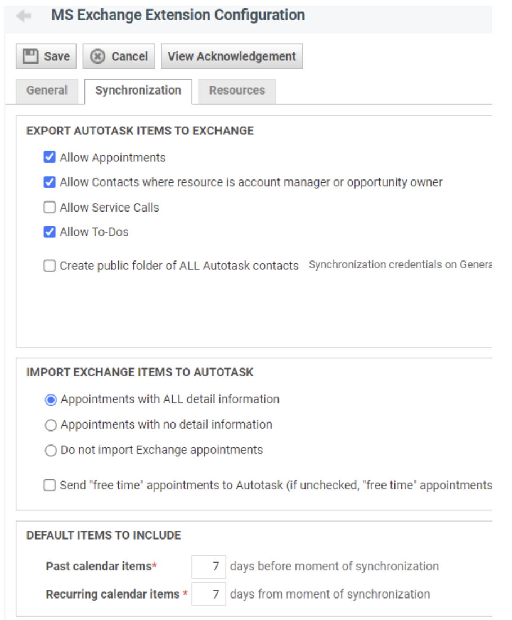512x620 pixels.
Task: Uncheck the Allow To-Dos checkbox
Action: (50, 232)
